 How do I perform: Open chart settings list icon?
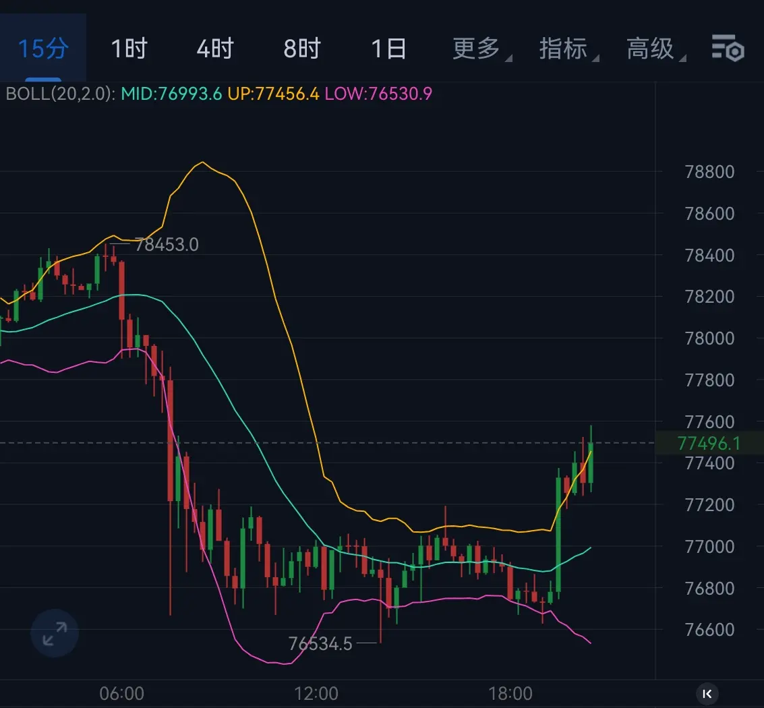click(728, 48)
